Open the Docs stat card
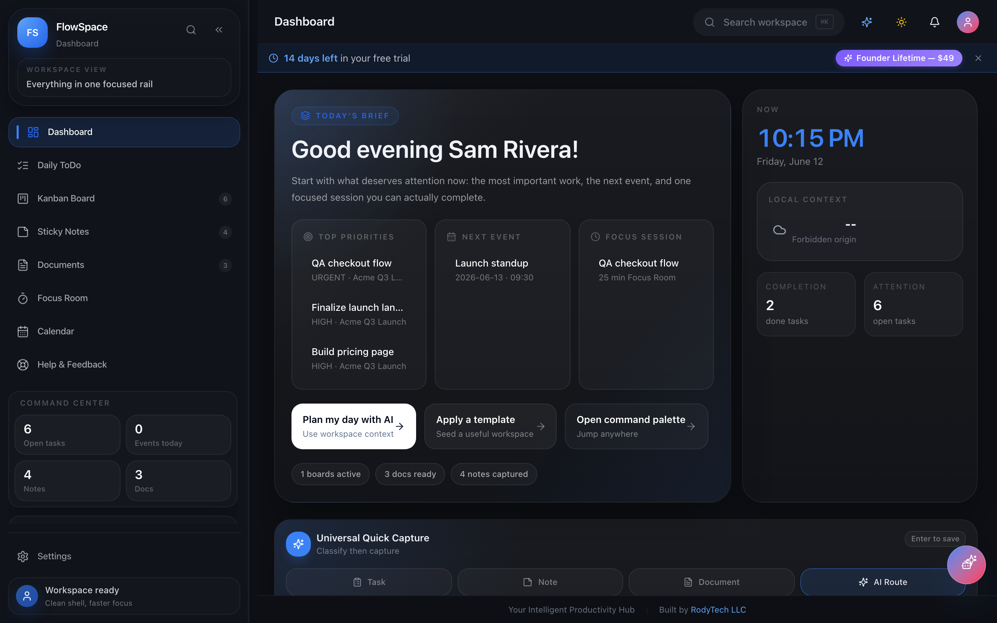 (178, 480)
